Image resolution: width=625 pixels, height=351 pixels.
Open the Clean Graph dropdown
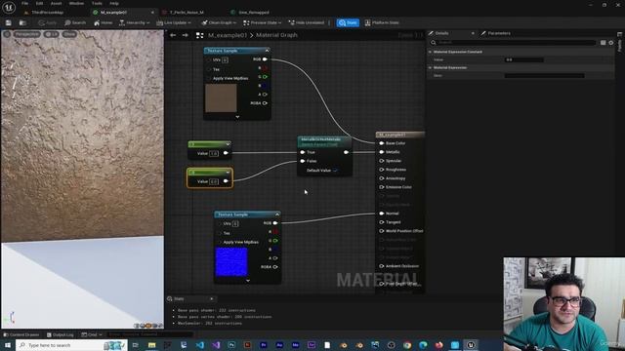point(219,22)
